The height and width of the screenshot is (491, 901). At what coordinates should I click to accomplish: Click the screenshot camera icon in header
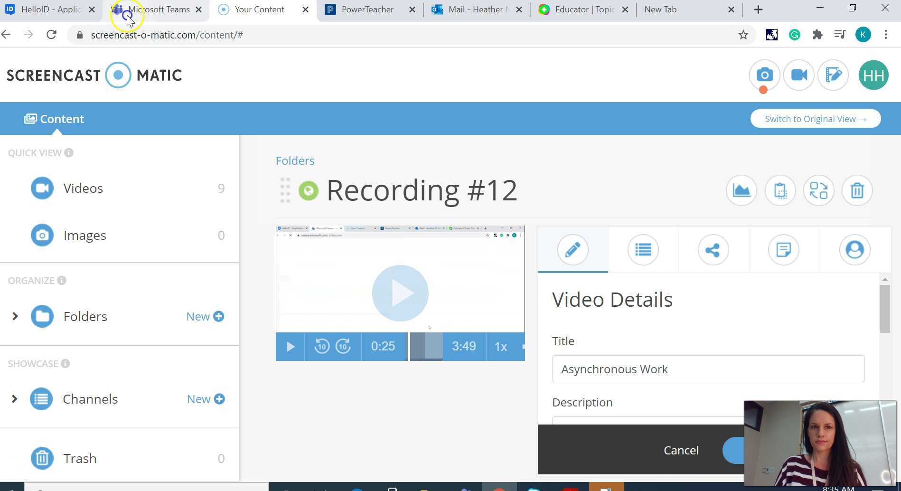pyautogui.click(x=764, y=75)
